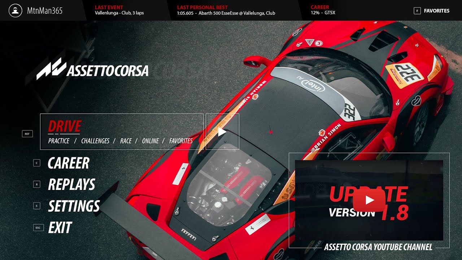Open the FAVORITES drive submenu item
The width and height of the screenshot is (462, 260).
point(181,141)
